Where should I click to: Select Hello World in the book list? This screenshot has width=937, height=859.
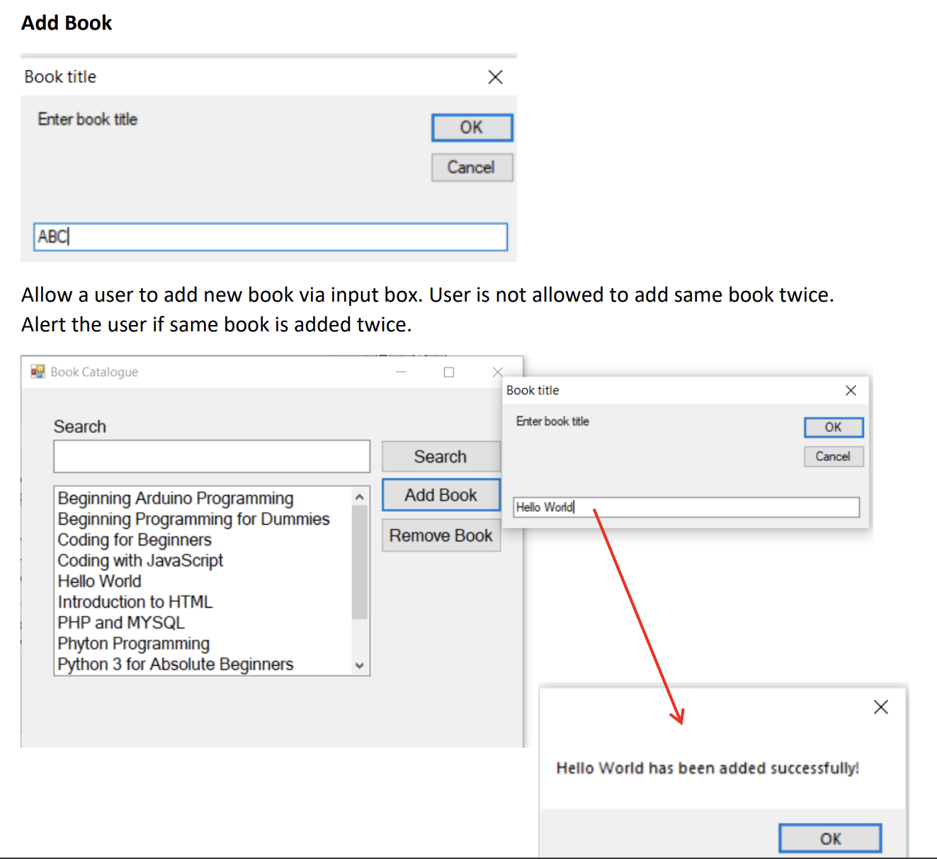(x=99, y=581)
